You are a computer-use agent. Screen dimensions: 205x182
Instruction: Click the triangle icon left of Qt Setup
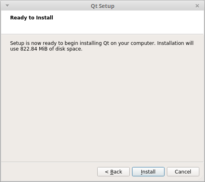click(x=7, y=6)
